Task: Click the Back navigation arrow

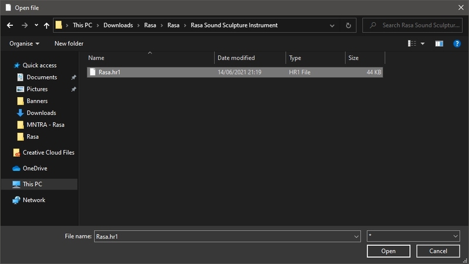Action: (9, 25)
